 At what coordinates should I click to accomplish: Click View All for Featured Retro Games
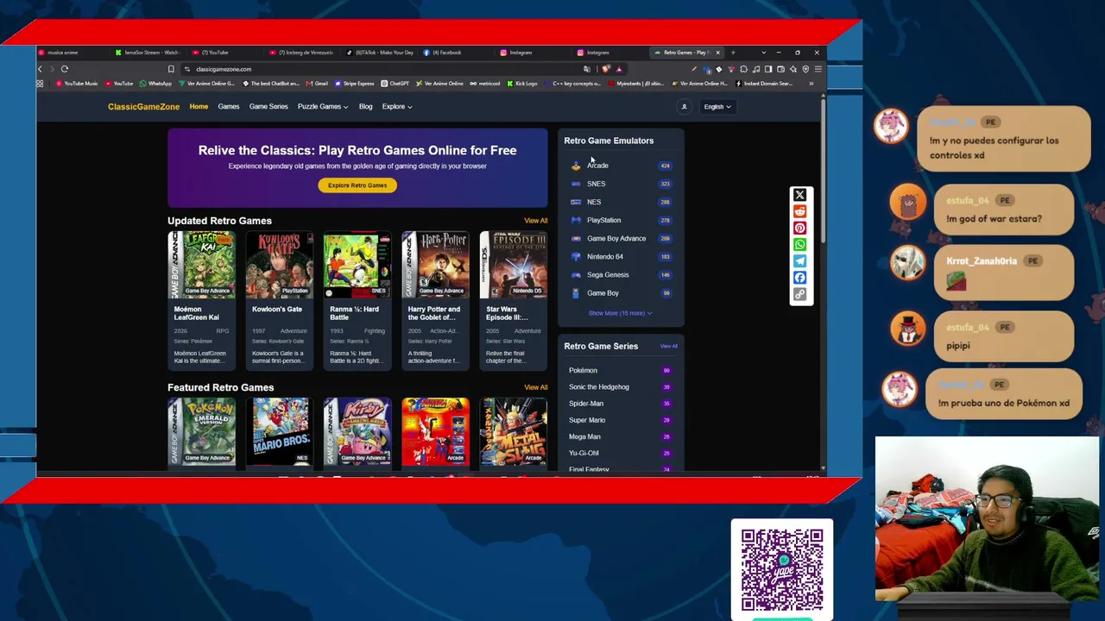[535, 387]
